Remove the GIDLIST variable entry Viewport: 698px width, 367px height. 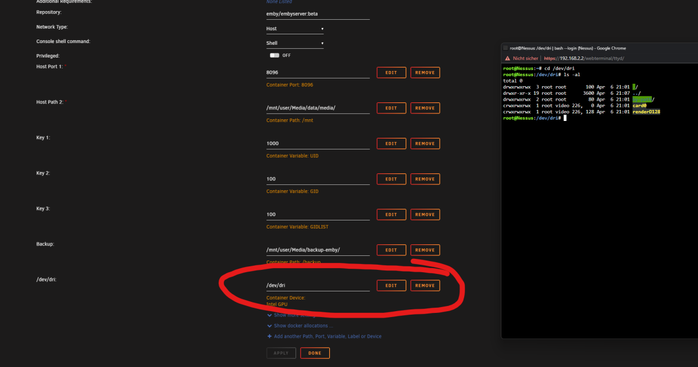click(x=425, y=214)
